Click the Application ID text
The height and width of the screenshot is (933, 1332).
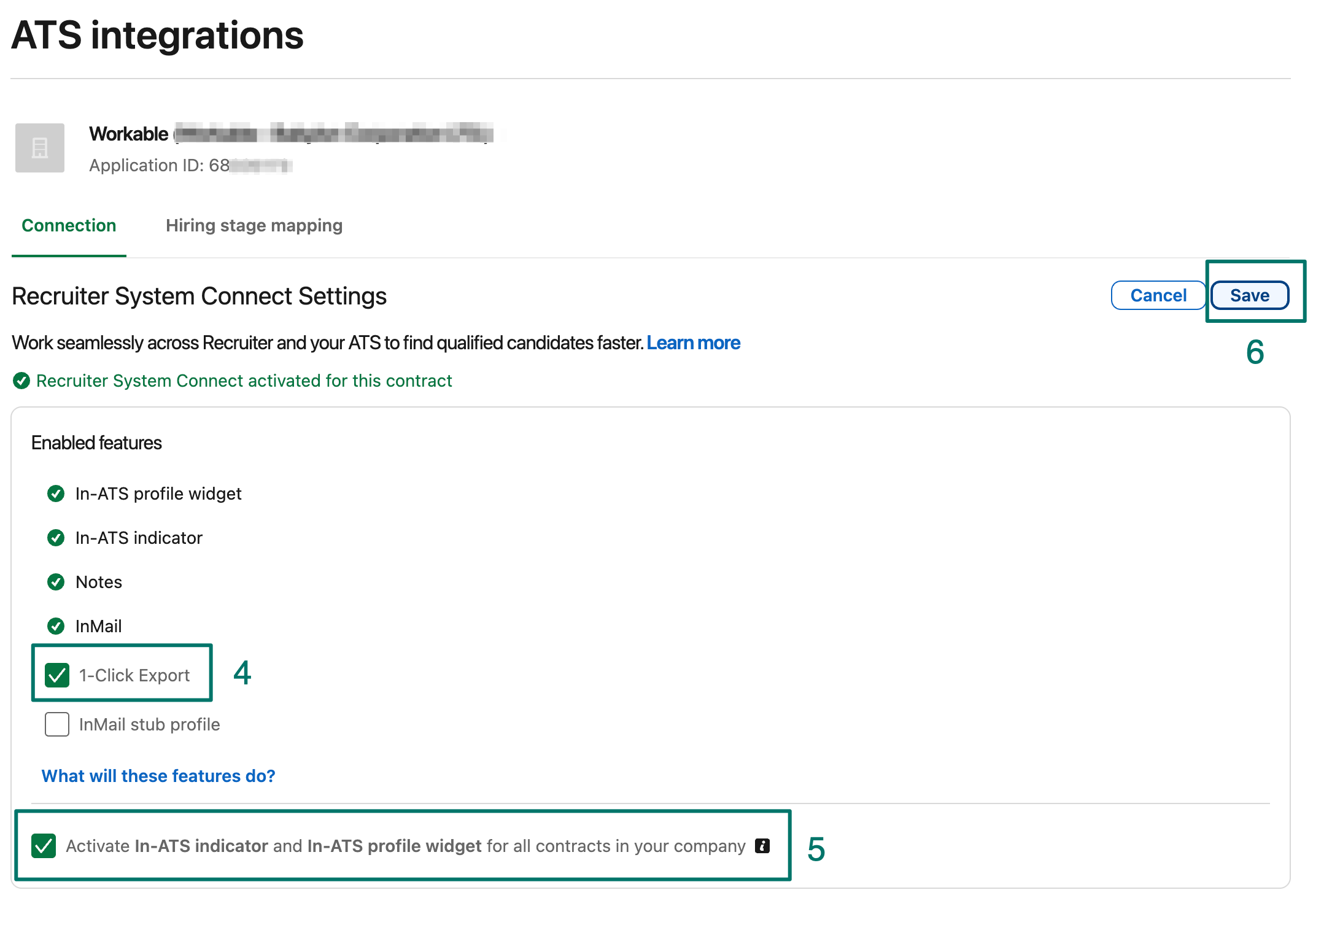191,165
